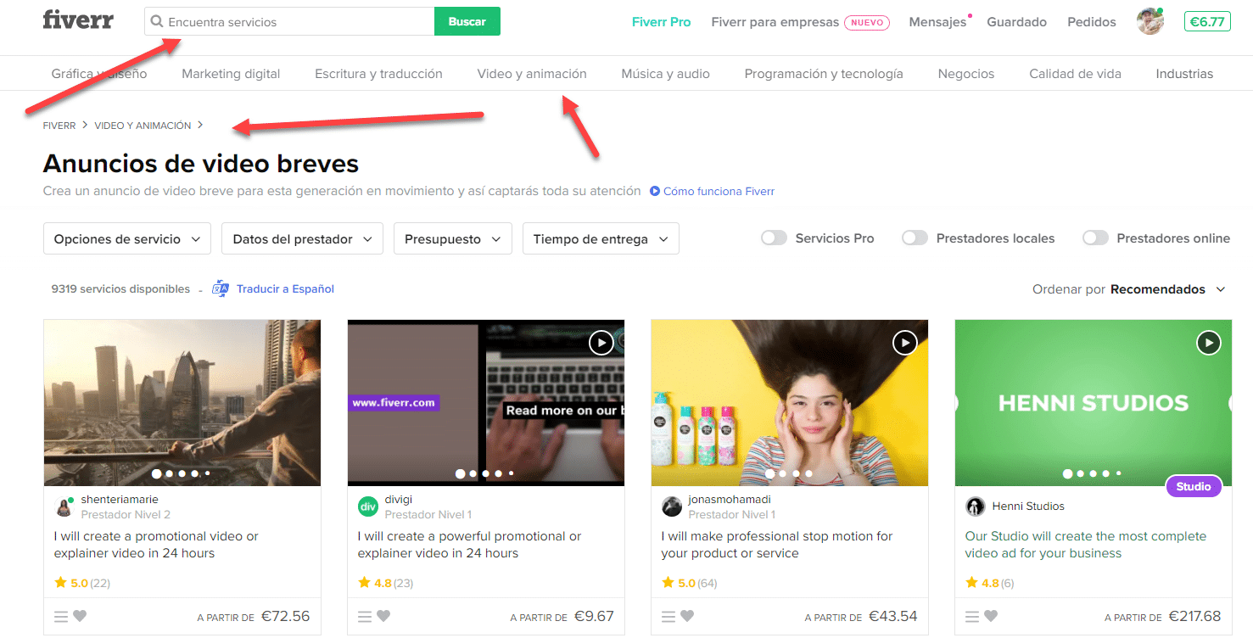Open the Marketing digital category
Viewport: 1253px width, 638px height.
231,74
